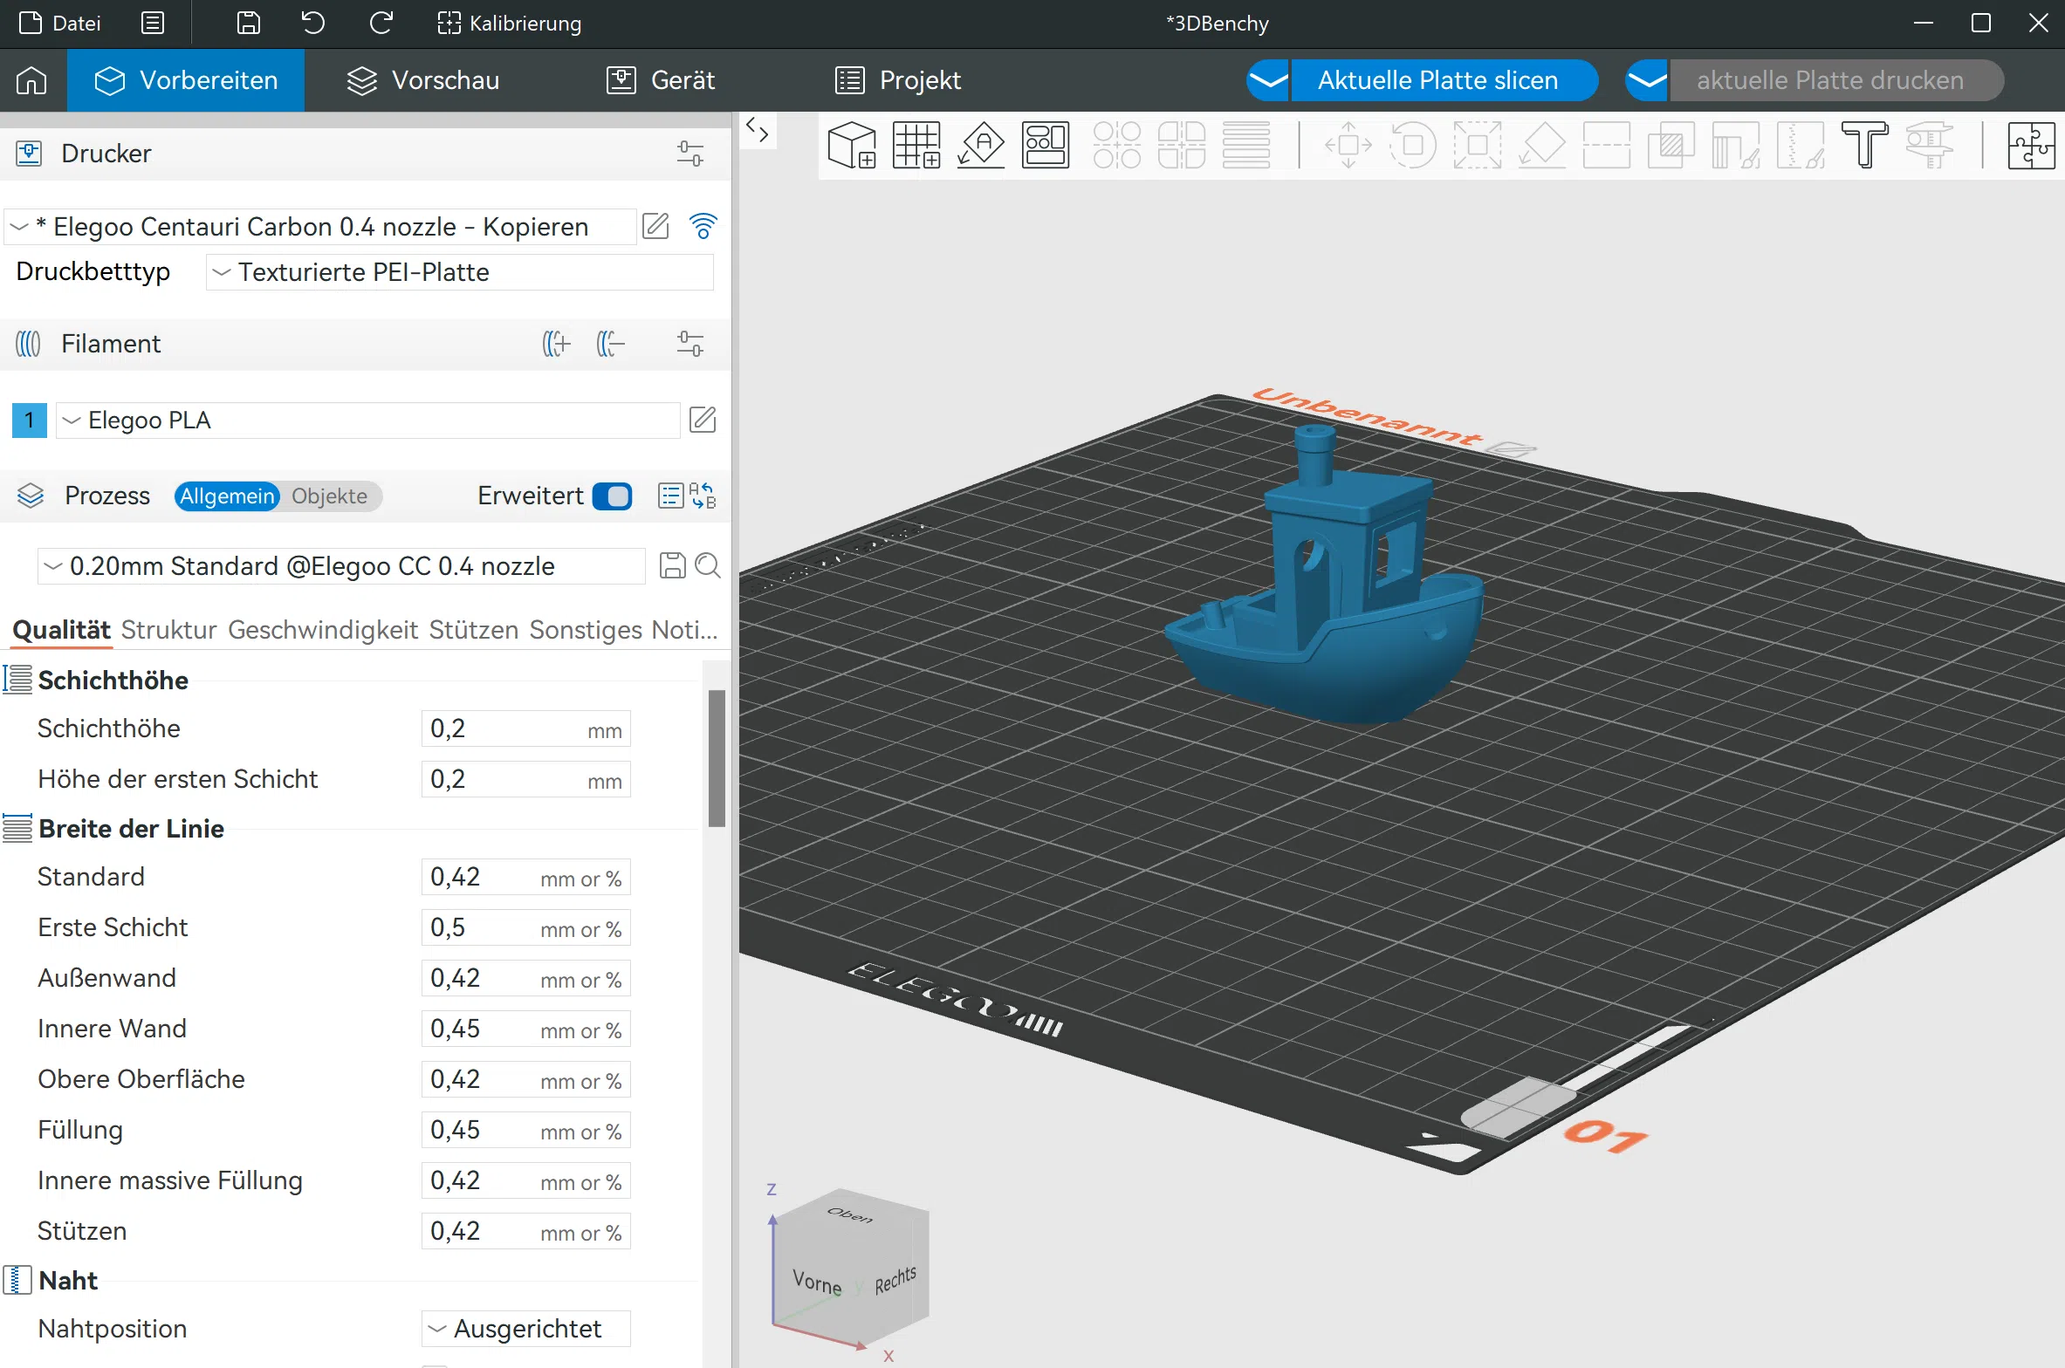
Task: Open the printer preset dropdown
Action: (x=319, y=227)
